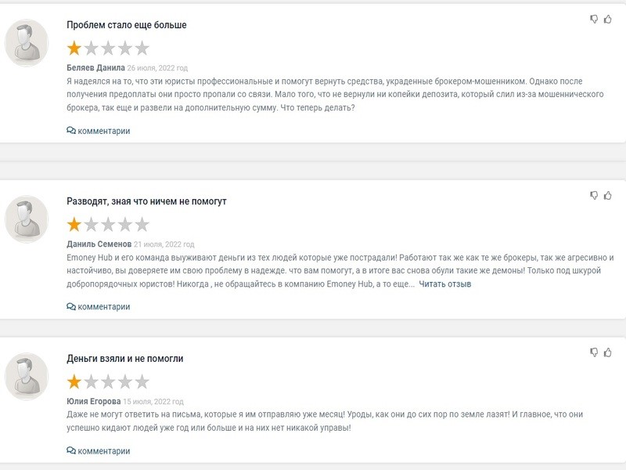Image resolution: width=626 pixels, height=470 pixels.
Task: Click comment bubble icon under Юлия Егорова's review
Action: pos(71,451)
